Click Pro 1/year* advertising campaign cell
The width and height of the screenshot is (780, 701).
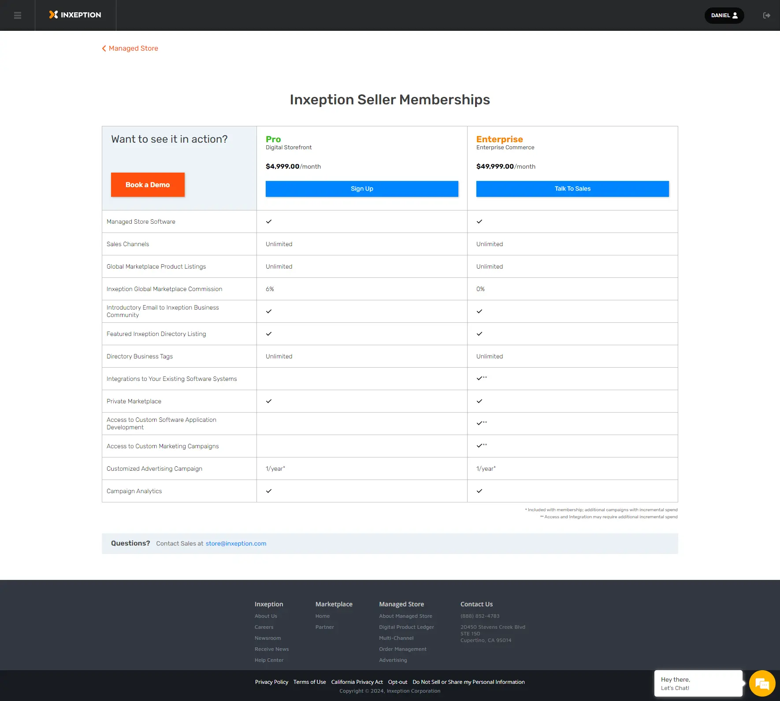pyautogui.click(x=275, y=469)
